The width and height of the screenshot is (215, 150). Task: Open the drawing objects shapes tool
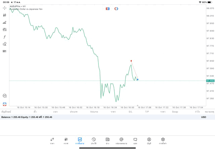click(5, 44)
